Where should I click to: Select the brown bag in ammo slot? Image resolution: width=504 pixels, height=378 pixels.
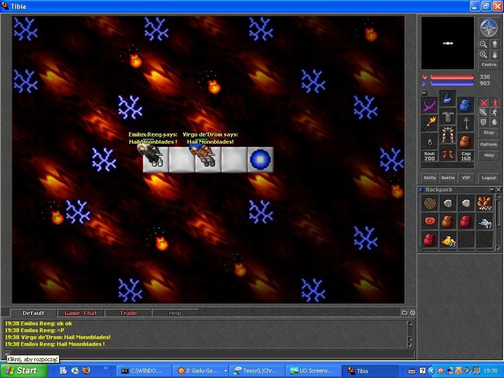[x=466, y=142]
